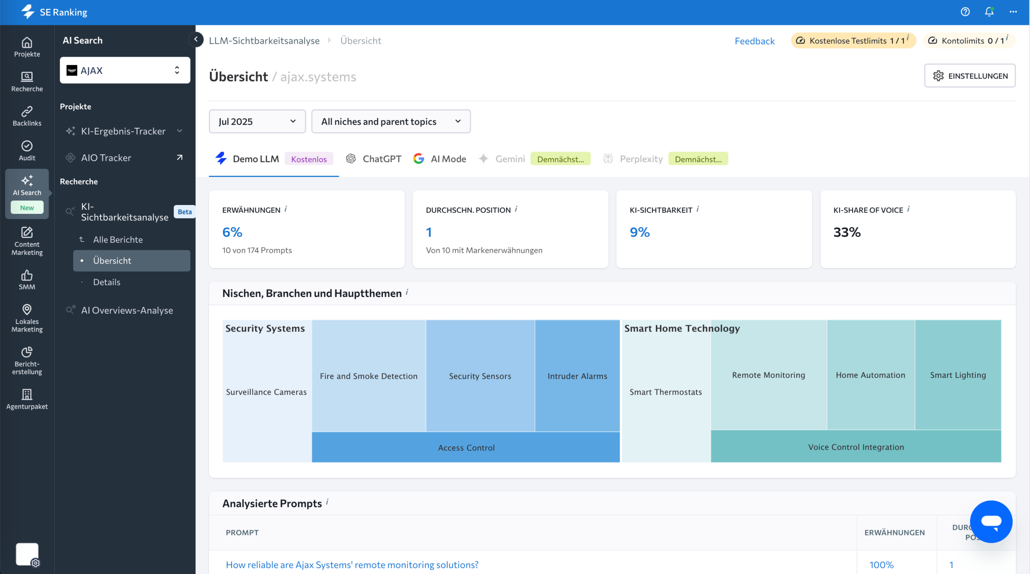Open the three-dot more menu
The width and height of the screenshot is (1030, 574).
click(1013, 12)
